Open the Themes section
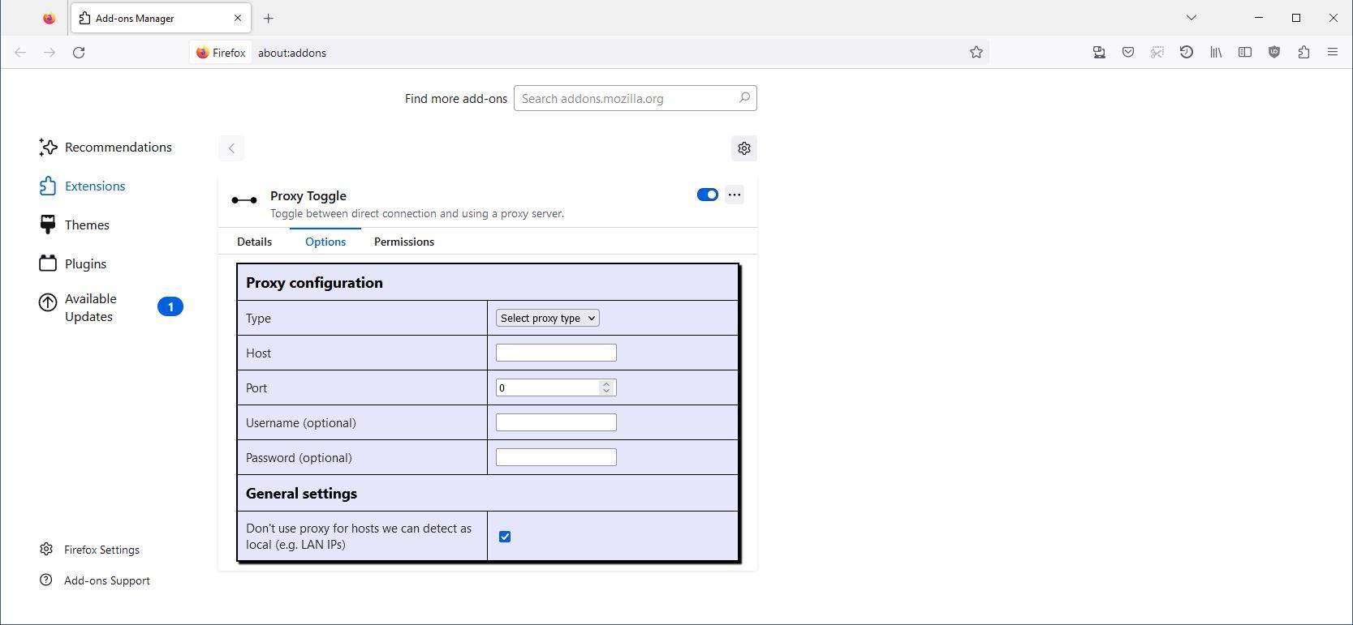 (74, 225)
